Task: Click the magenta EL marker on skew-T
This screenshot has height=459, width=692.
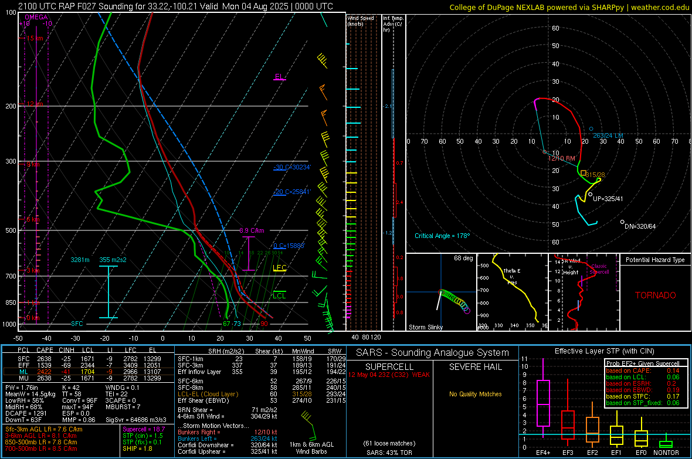Action: (279, 77)
